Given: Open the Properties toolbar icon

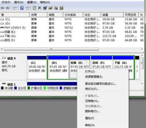Looking at the screenshot, I should coord(45,8).
